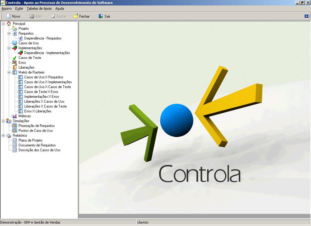Image resolution: width=311 pixels, height=226 pixels.
Task: Select the Projeto icon in the tree
Action: (x=14, y=28)
